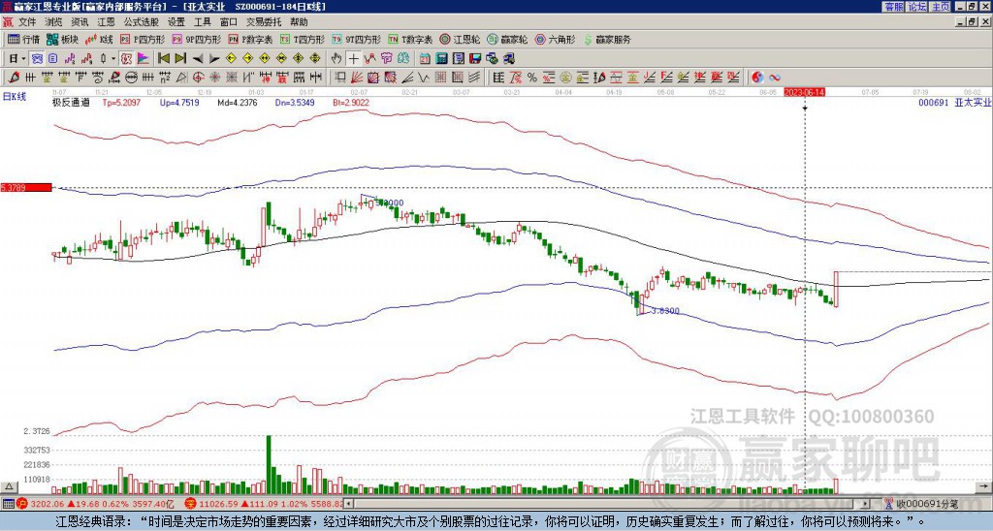Click the Up=4.7519 value
Screen dimensions: 993x531
click(x=179, y=102)
